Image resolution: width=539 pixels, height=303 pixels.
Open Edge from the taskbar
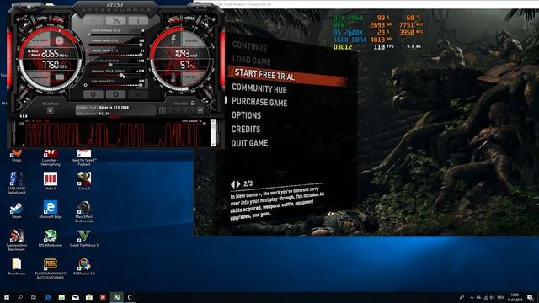48,297
